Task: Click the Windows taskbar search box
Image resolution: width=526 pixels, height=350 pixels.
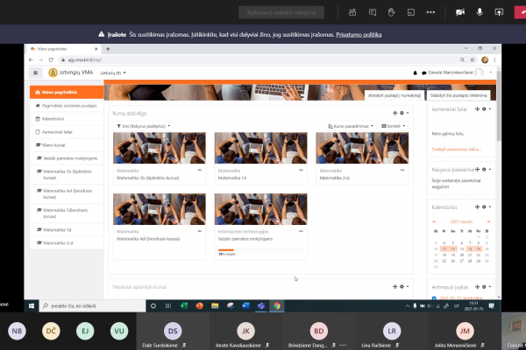Action: click(93, 305)
